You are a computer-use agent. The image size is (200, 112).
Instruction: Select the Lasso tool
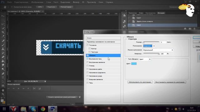point(3,24)
